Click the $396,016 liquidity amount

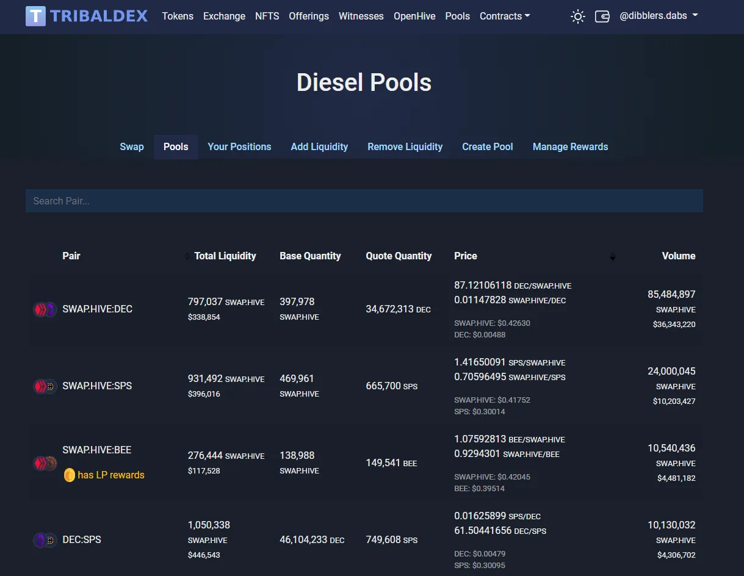(x=204, y=394)
